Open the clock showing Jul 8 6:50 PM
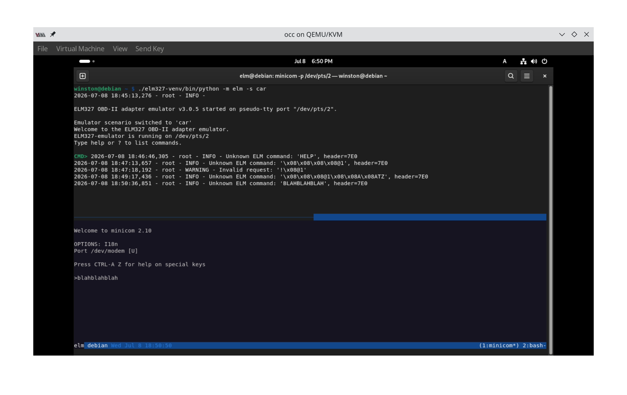Screen dimensions: 627x395 313,61
